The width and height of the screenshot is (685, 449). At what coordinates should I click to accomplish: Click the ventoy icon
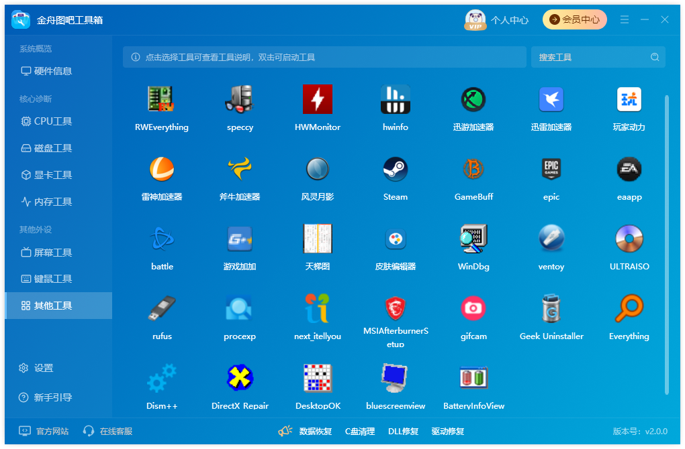coord(551,239)
